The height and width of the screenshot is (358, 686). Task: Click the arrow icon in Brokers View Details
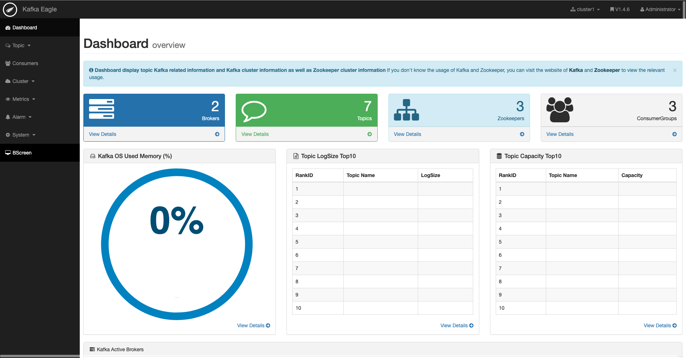pos(217,134)
